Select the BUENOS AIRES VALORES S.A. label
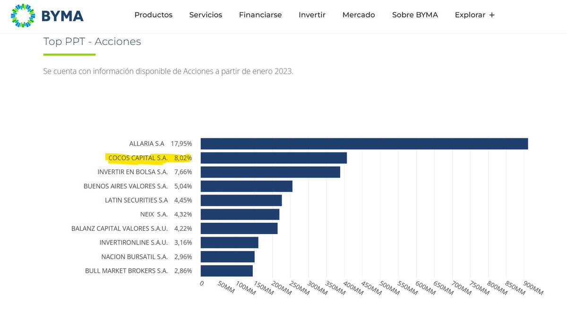567x321 pixels. [x=126, y=186]
